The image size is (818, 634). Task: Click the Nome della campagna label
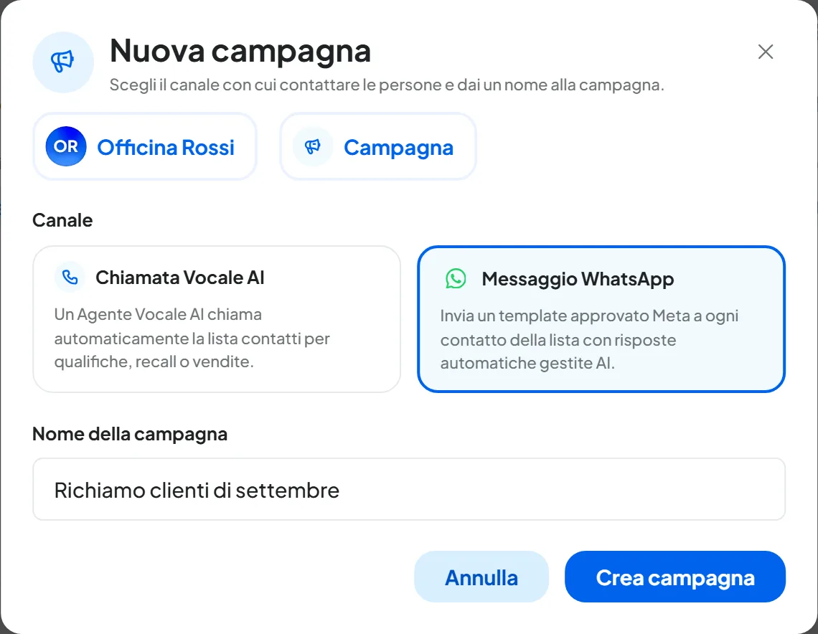pos(130,434)
